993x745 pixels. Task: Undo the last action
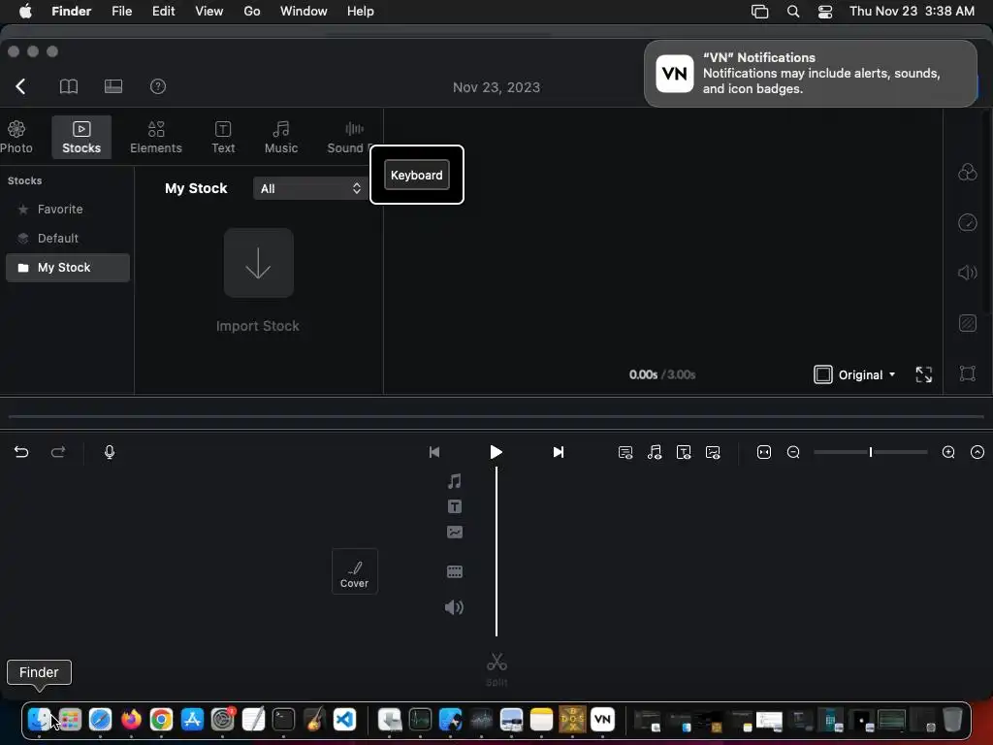click(x=21, y=452)
